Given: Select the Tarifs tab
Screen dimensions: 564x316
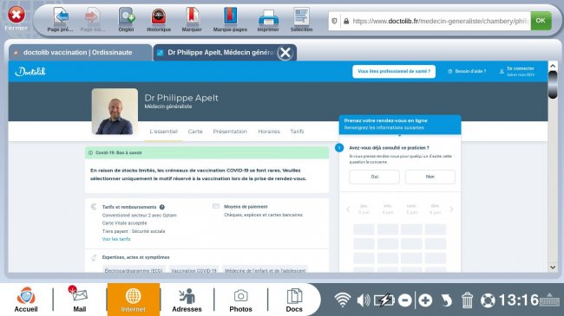Looking at the screenshot, I should 297,132.
